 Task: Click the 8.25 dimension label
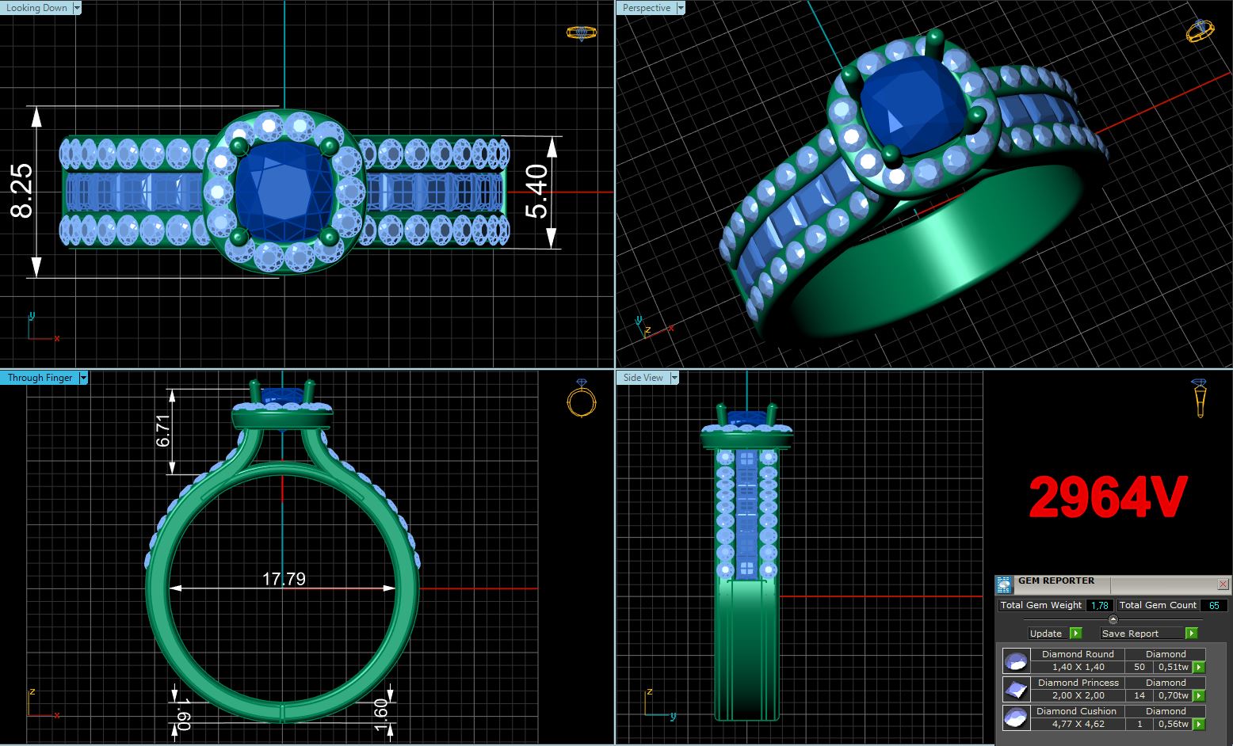pos(21,191)
